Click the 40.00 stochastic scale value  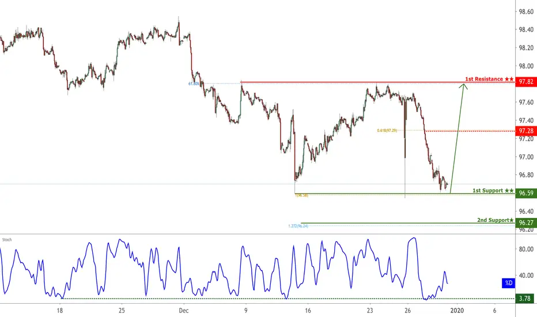(526, 275)
